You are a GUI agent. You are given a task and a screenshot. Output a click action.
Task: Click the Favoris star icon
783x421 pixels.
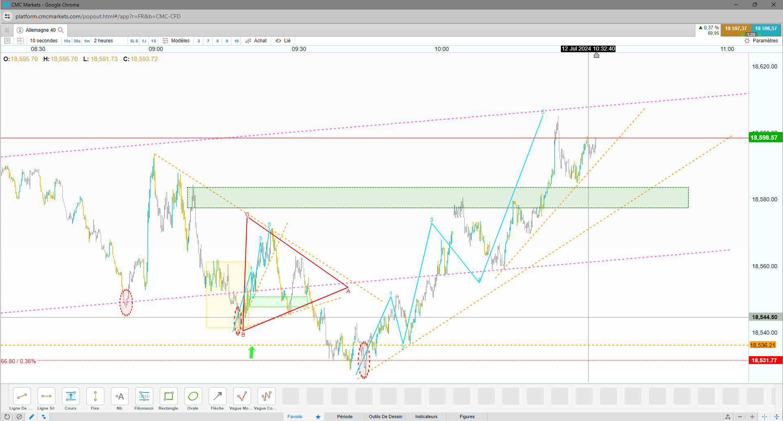[x=318, y=417]
